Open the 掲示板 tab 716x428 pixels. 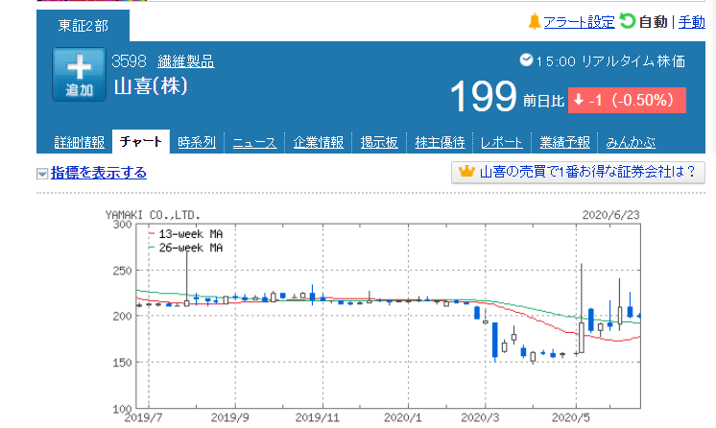point(379,143)
